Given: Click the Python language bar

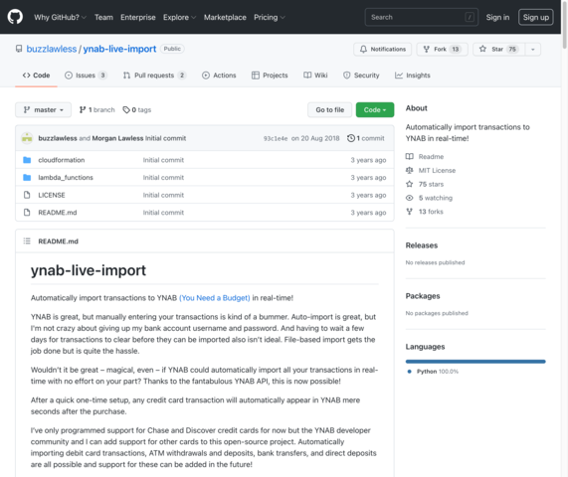Looking at the screenshot, I should tap(475, 361).
